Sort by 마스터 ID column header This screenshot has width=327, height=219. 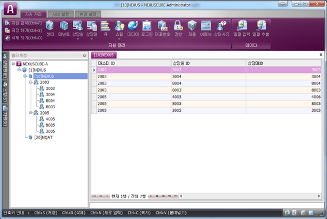pyautogui.click(x=134, y=63)
